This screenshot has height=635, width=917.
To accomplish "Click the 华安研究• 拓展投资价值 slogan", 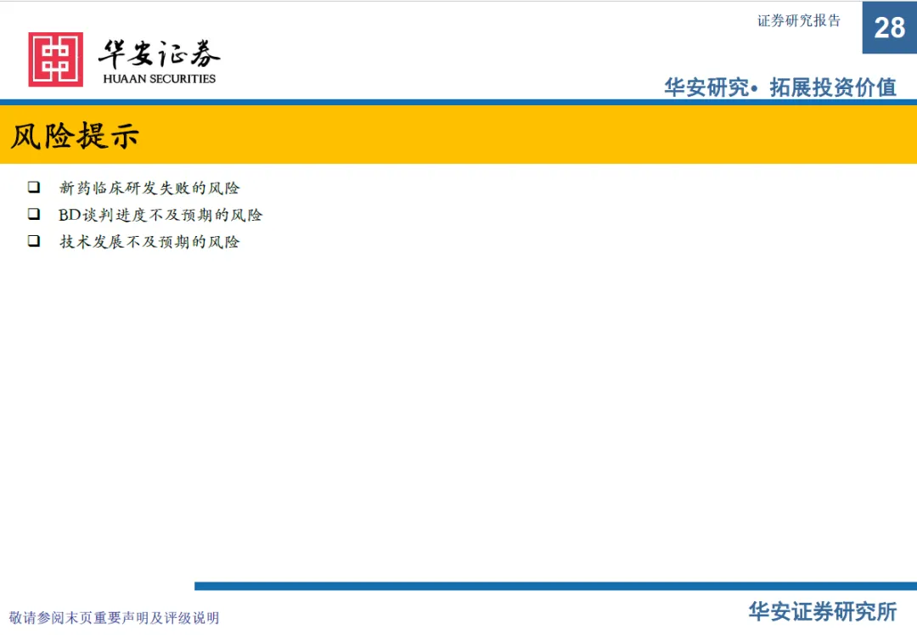I will point(780,87).
